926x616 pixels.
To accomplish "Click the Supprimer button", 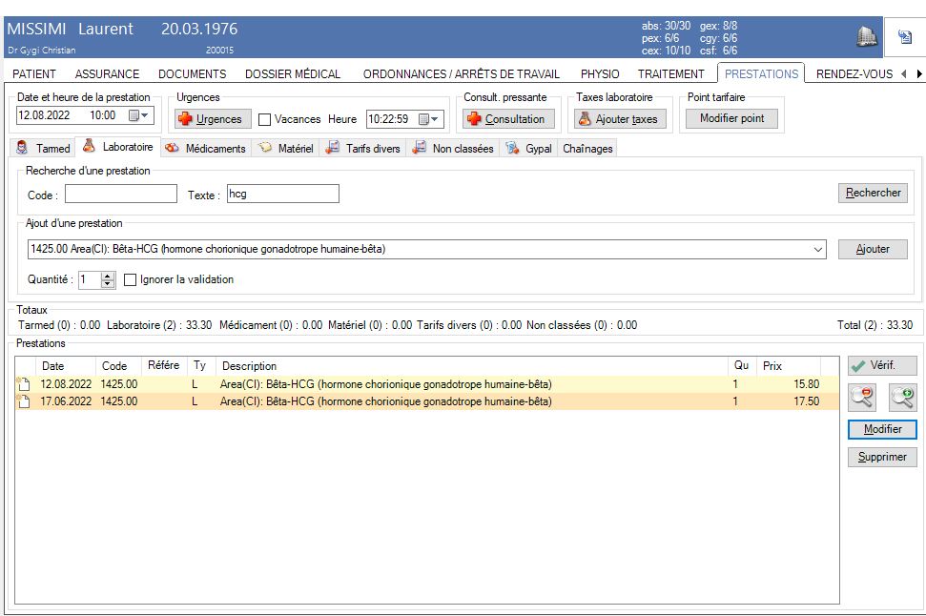I will point(882,457).
